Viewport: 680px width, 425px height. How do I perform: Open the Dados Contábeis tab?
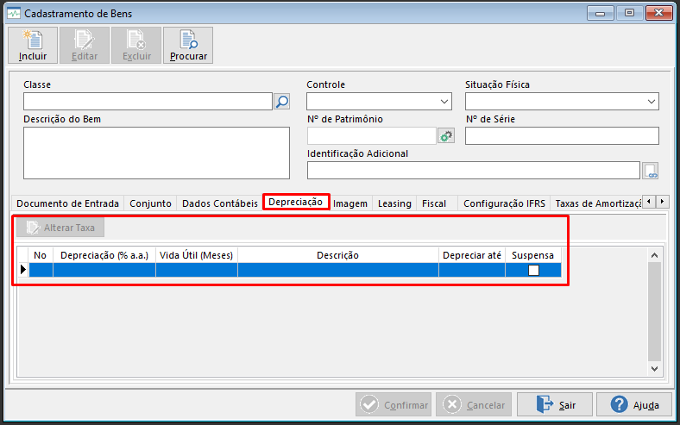(220, 203)
